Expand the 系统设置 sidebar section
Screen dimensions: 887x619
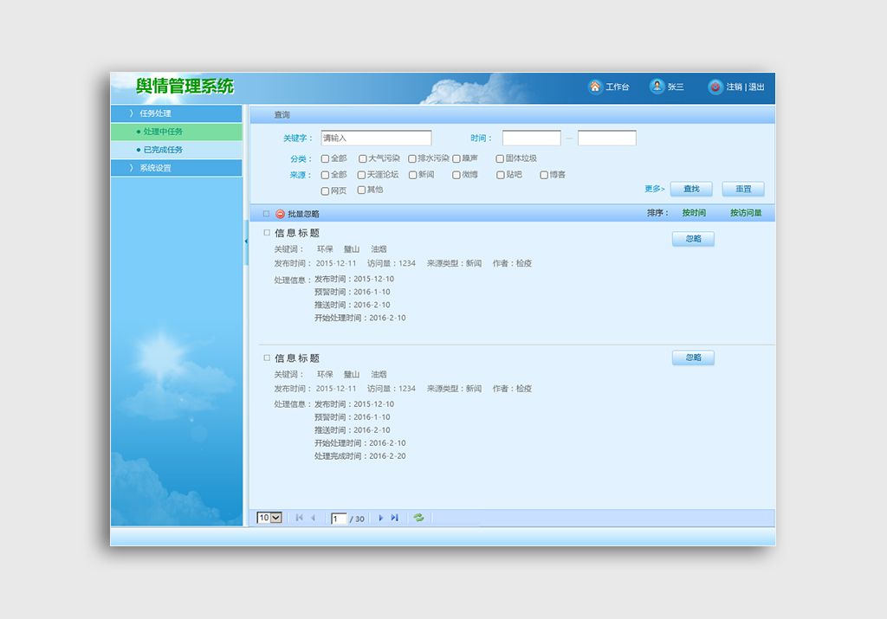point(177,168)
